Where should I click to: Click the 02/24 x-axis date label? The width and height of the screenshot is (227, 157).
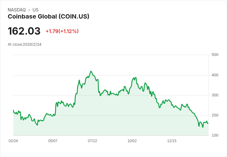pyautogui.click(x=13, y=141)
